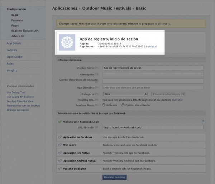
Task: Click the checkmark icon for Pestaña de página
Action: coord(60,169)
